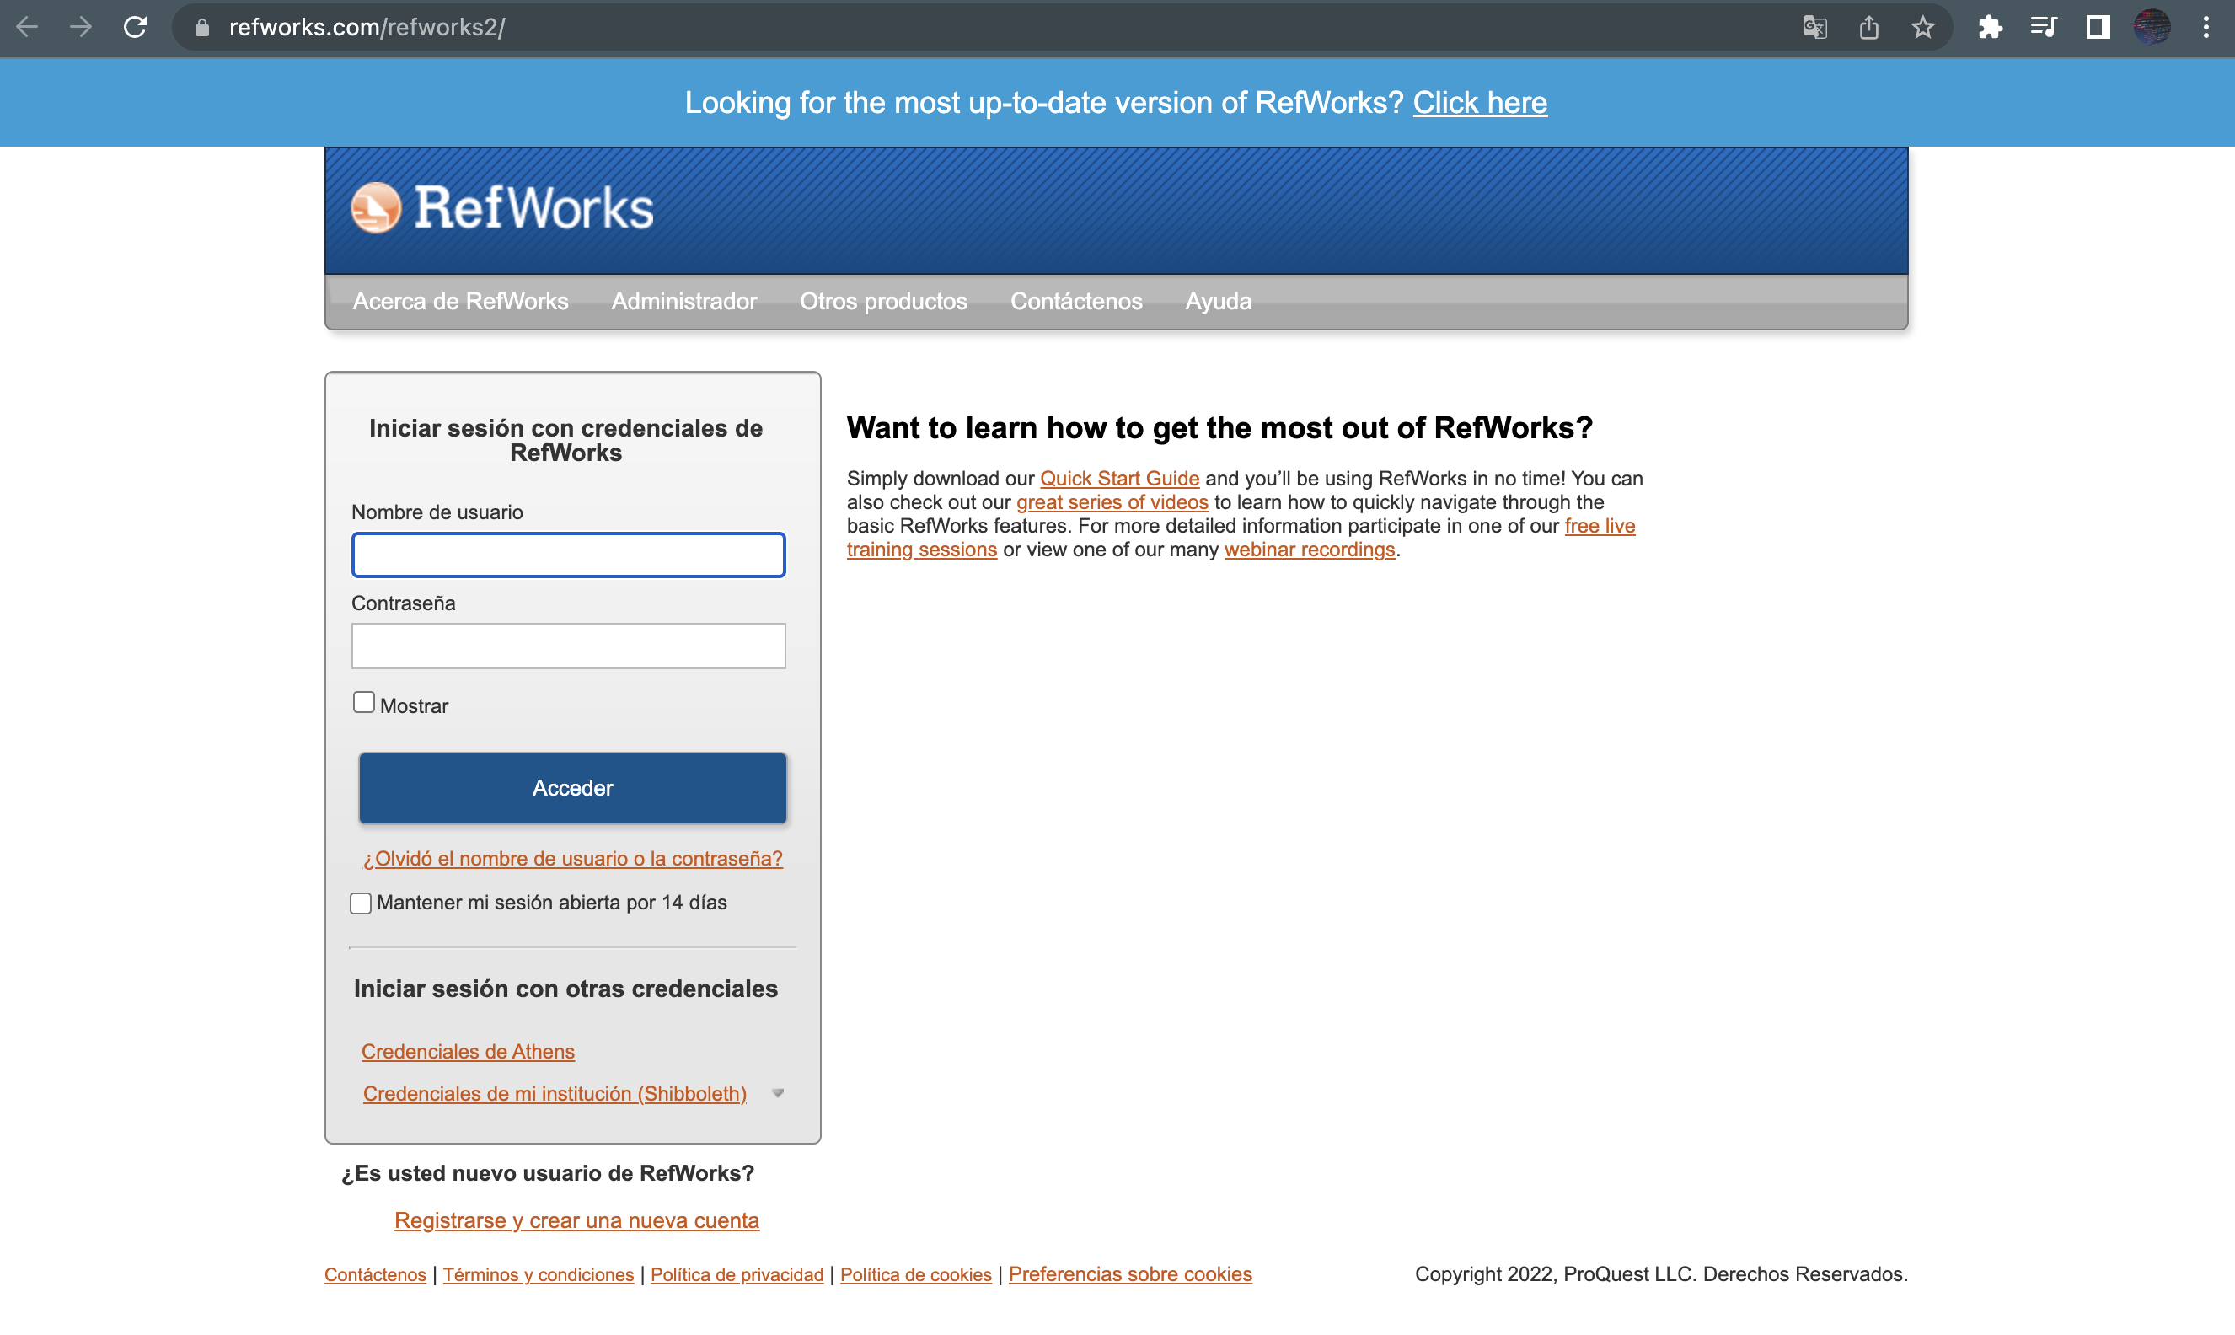
Task: Toggle the browser side panel icon
Action: click(x=2098, y=27)
